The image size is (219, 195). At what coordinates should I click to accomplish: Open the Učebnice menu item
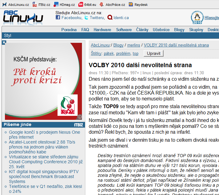(x=161, y=30)
